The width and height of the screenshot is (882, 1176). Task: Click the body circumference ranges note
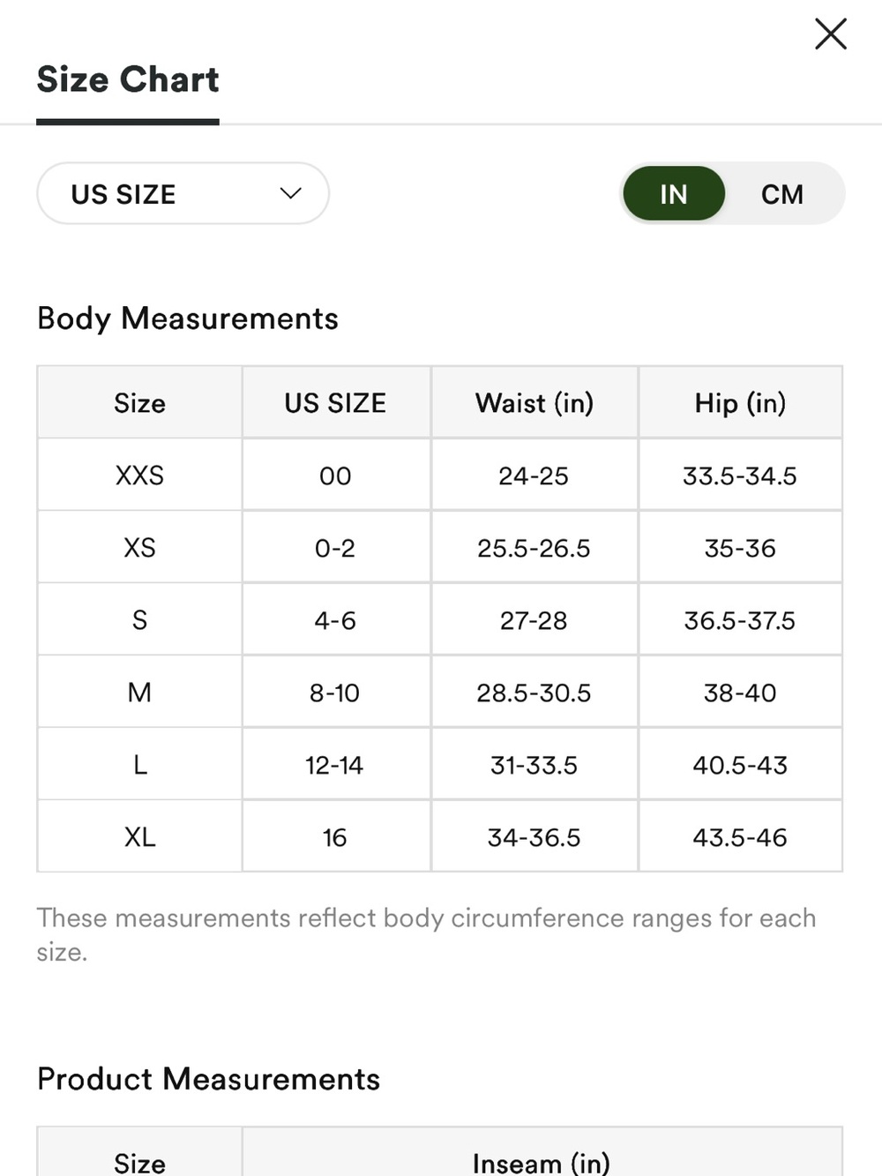[x=426, y=934]
